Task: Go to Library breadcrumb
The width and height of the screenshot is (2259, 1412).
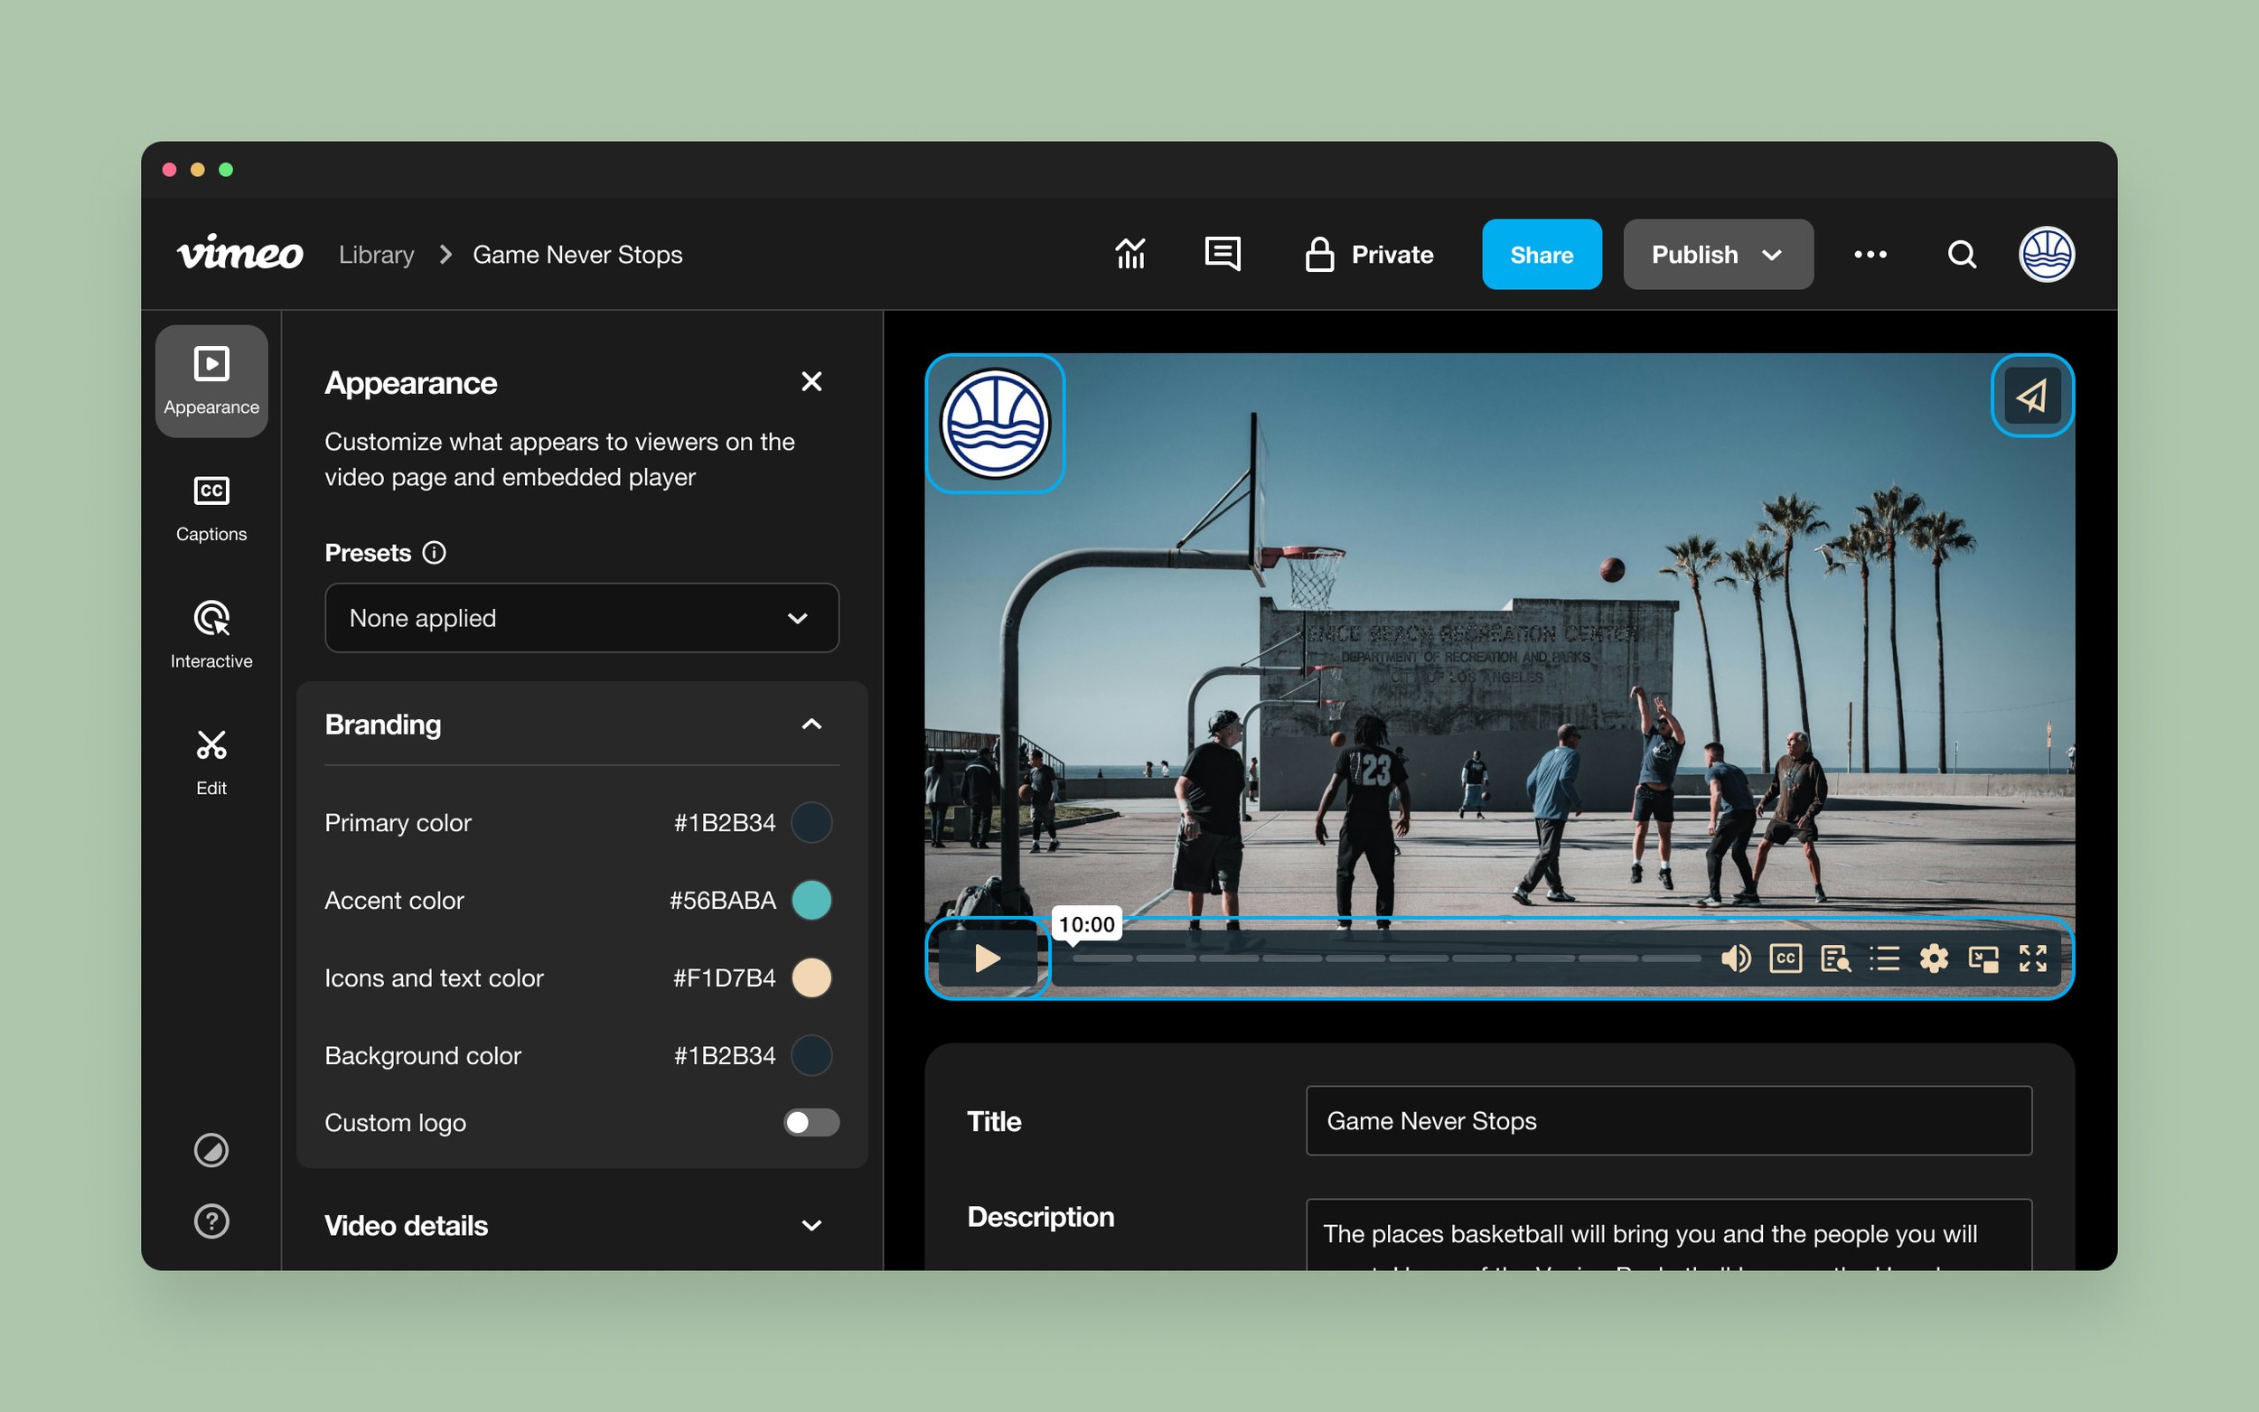Action: 376,254
